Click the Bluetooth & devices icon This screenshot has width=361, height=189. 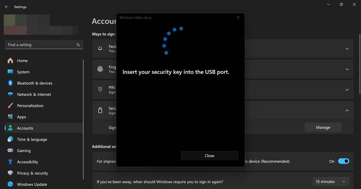(x=10, y=83)
